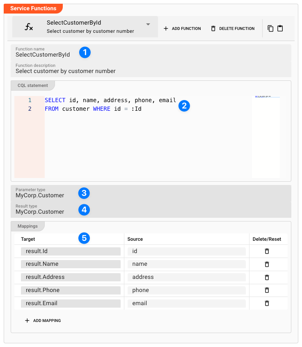Screen dimensions: 302x347
Task: Delete the result.Phone mapping row
Action: (267, 290)
